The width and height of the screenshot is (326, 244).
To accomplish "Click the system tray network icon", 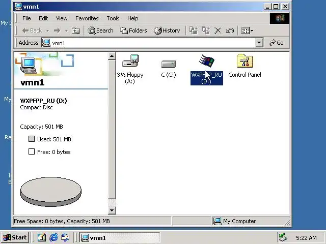I will [x=283, y=238].
